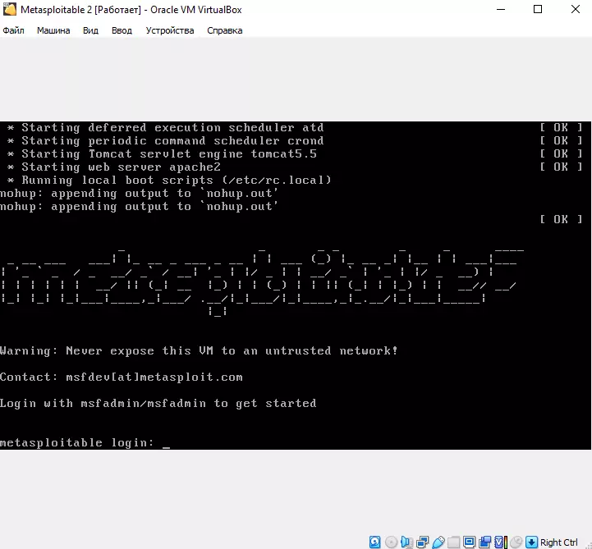Viewport: 592px width, 549px height.
Task: Click the optical disc drive status icon
Action: 391,542
